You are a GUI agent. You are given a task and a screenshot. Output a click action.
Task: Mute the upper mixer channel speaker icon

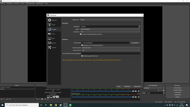(136, 91)
